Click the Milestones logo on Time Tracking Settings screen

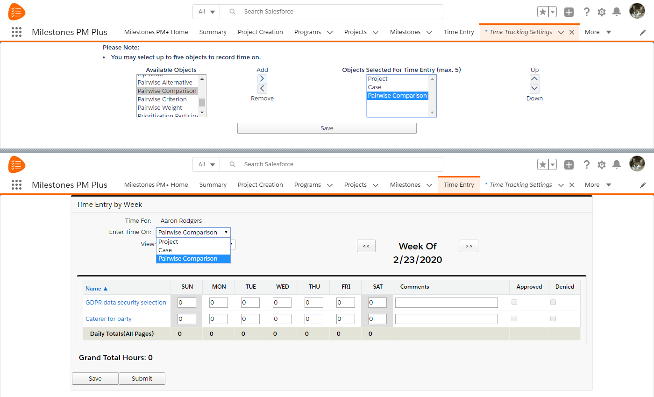tap(17, 12)
